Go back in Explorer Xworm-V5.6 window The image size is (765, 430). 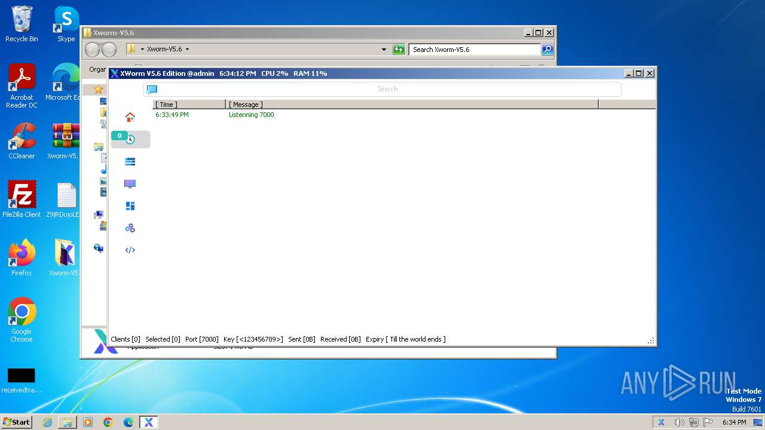pos(92,50)
